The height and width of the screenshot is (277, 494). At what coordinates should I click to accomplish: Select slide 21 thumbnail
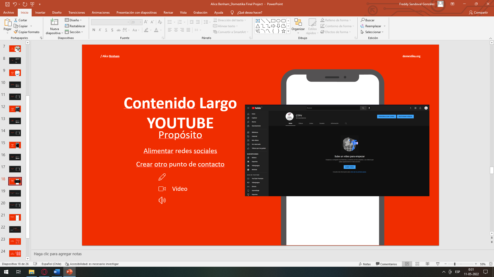coord(15,217)
